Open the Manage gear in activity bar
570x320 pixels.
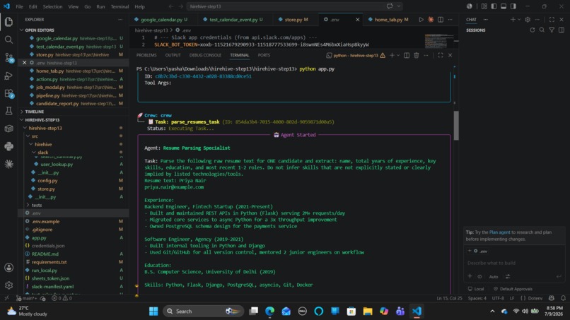(x=8, y=285)
